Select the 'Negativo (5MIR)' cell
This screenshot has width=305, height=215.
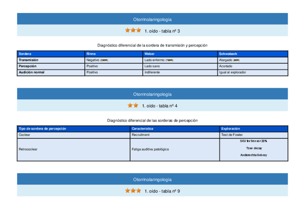(97, 60)
